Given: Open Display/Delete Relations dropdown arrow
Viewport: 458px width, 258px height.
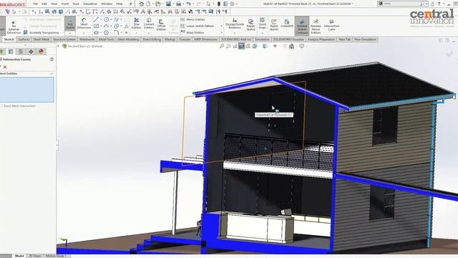Looking at the screenshot, I should click(234, 33).
